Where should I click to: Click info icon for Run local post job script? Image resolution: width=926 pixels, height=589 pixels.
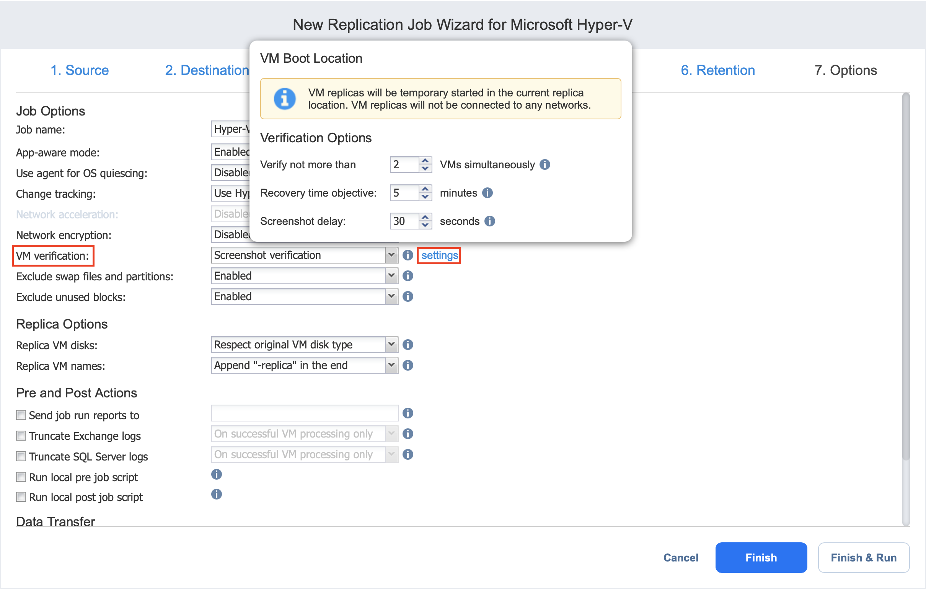click(x=217, y=495)
